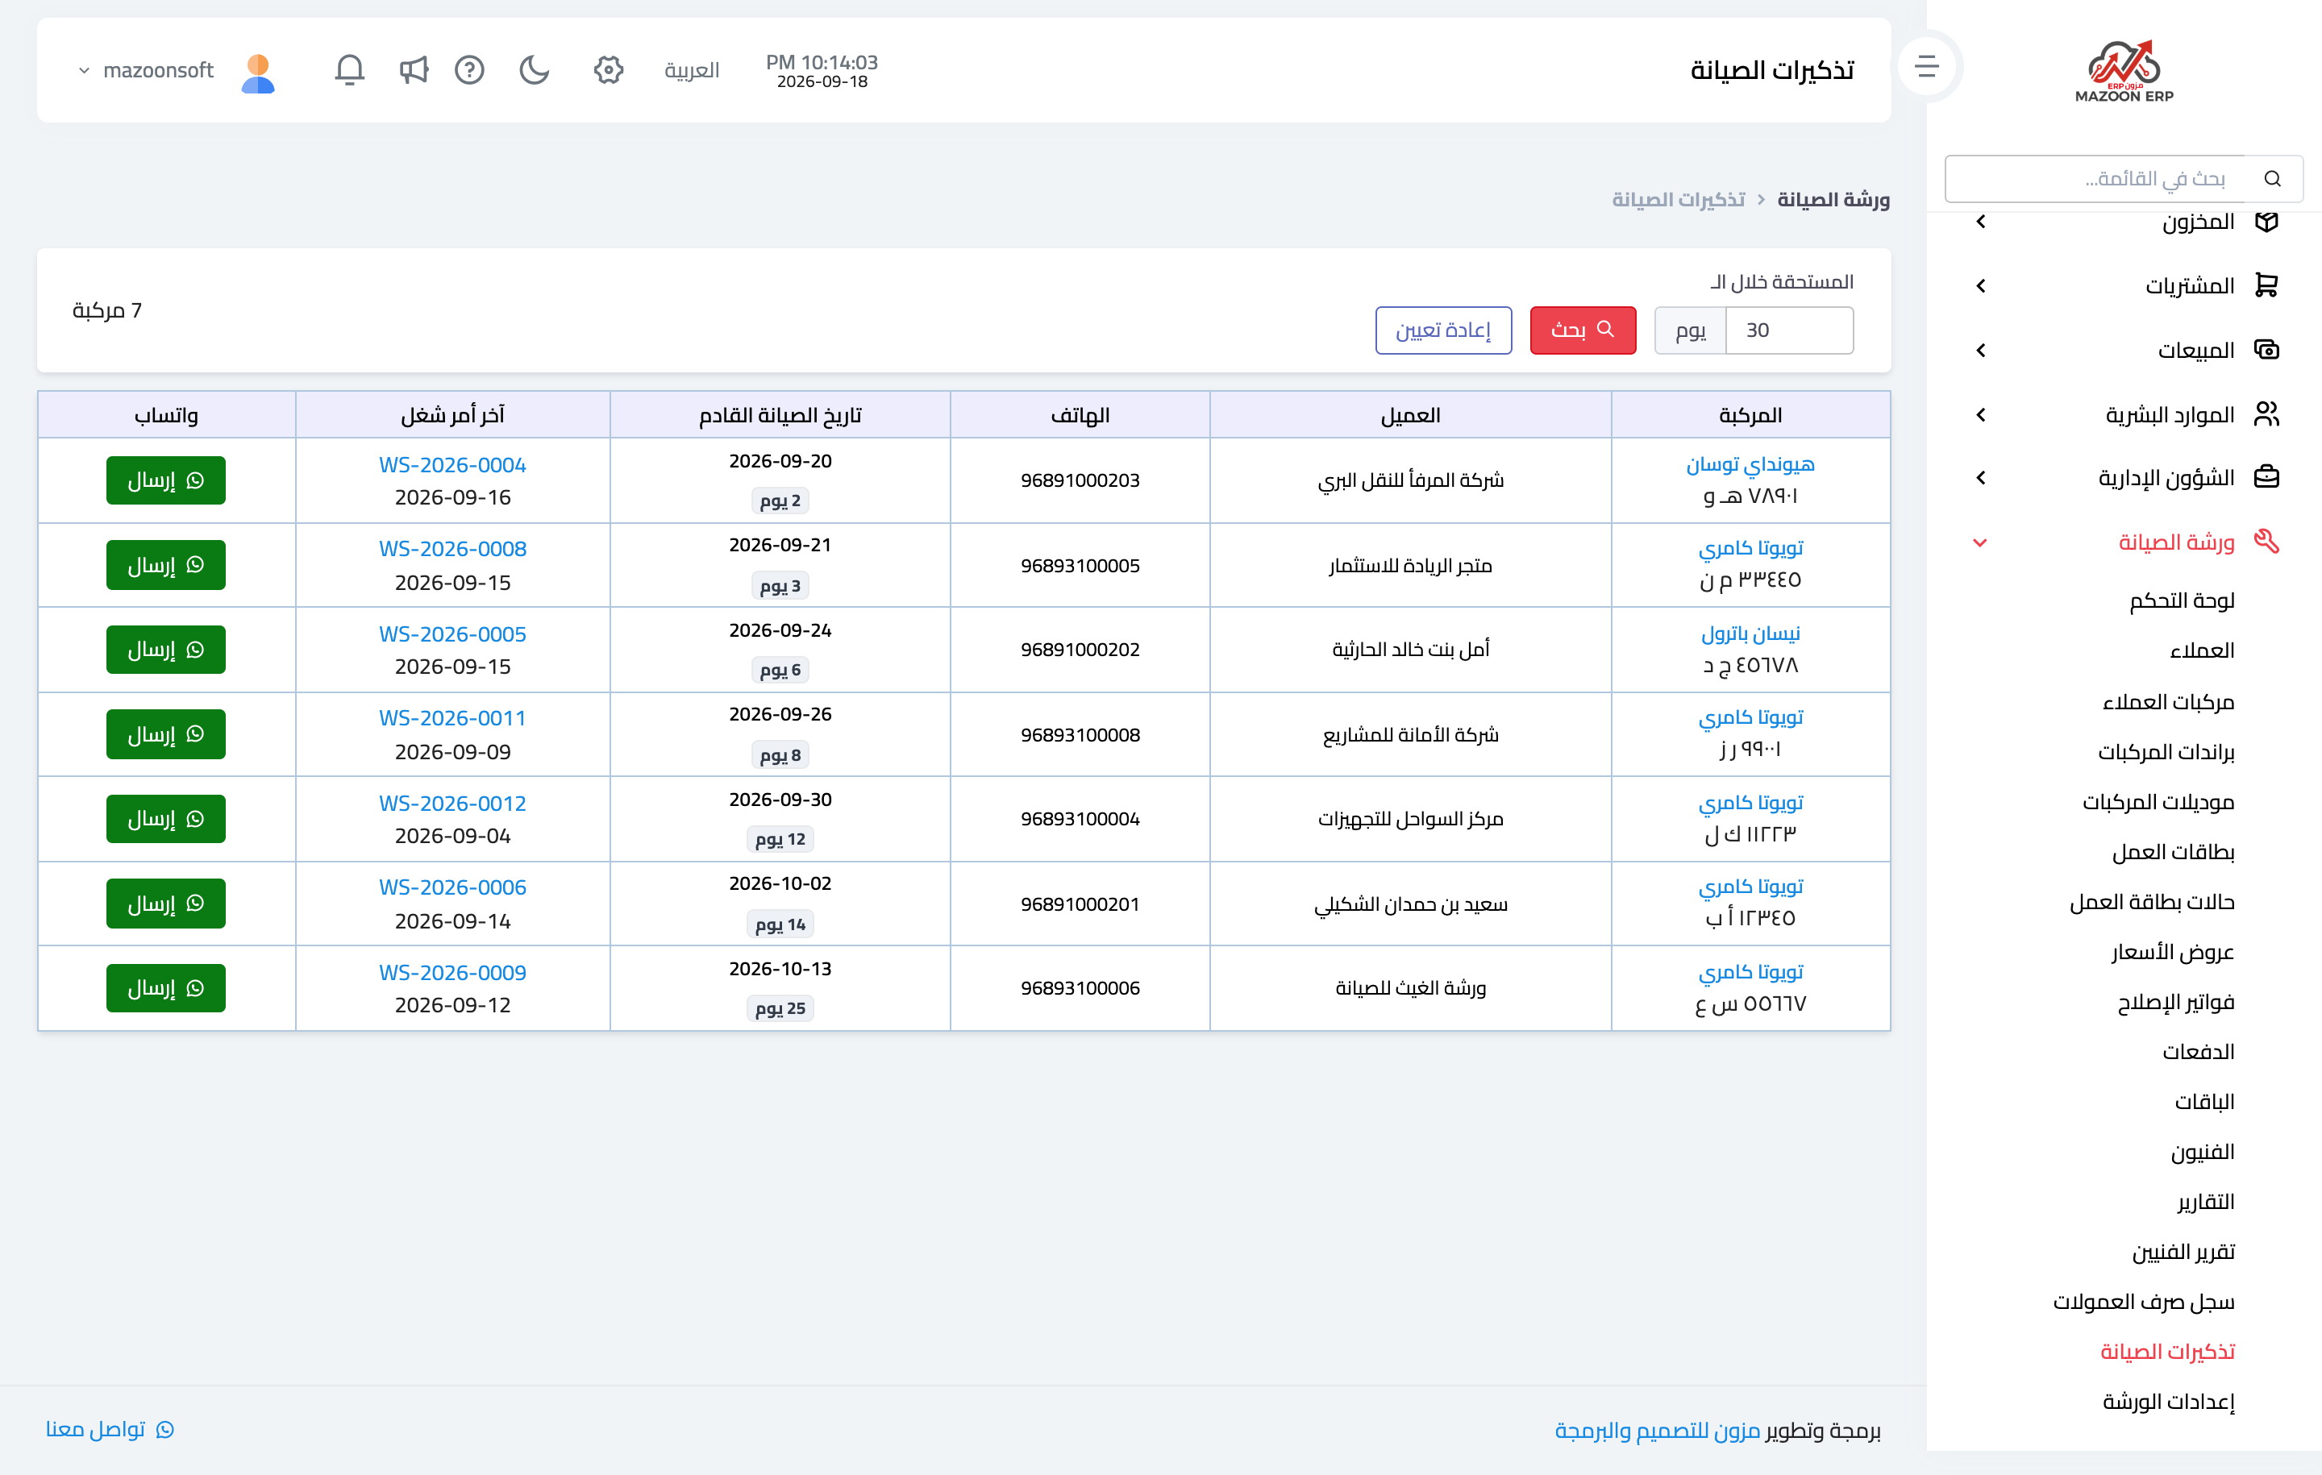Image resolution: width=2322 pixels, height=1475 pixels.
Task: Expand the المشتريات menu chevron
Action: click(1981, 285)
